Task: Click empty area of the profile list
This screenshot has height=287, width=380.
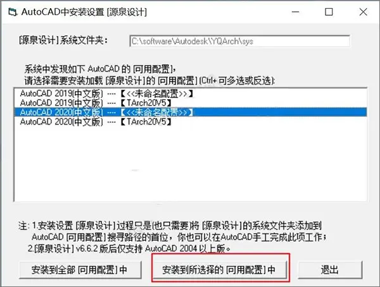Action: (x=191, y=164)
